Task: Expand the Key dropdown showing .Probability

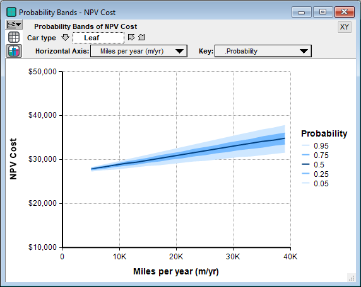Action: (263, 51)
